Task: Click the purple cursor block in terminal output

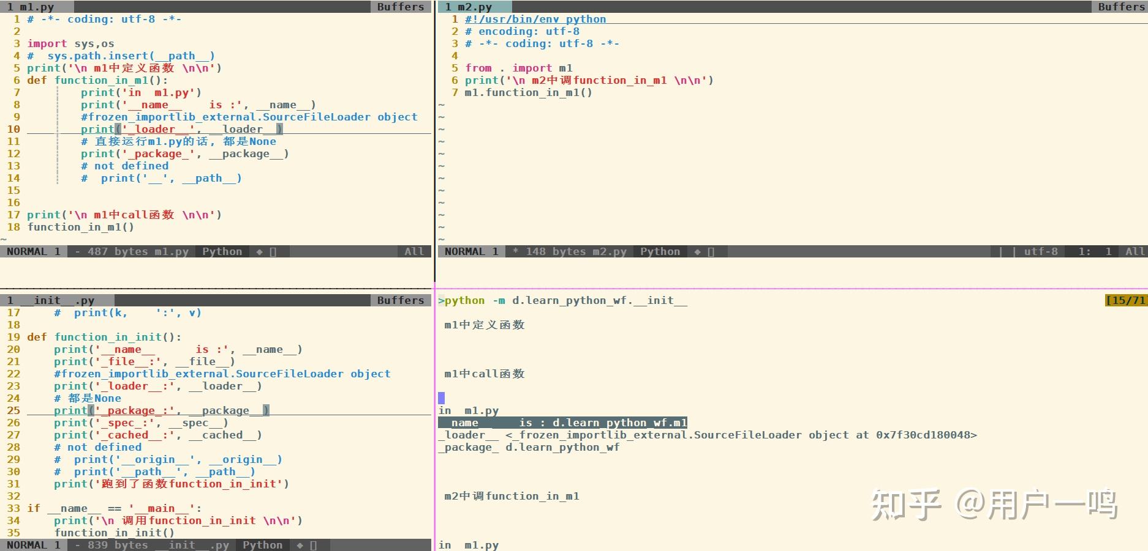Action: 442,398
